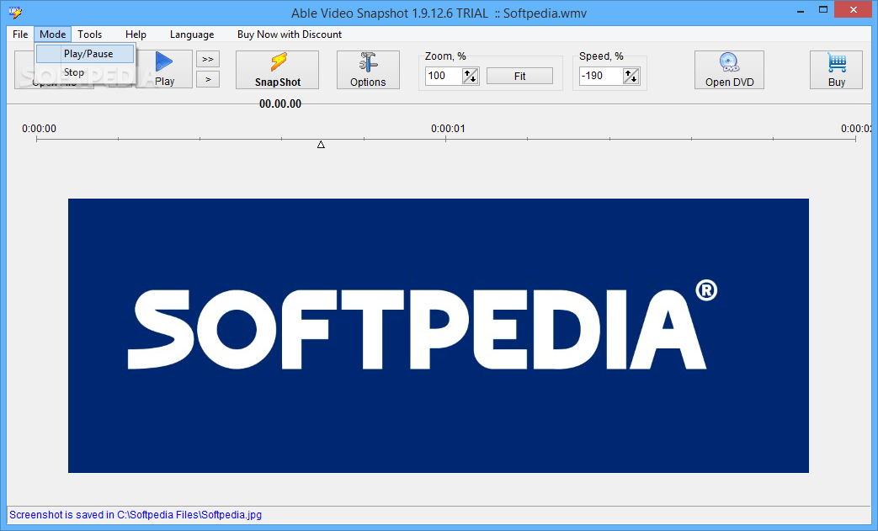Click the Open DVD disc icon
This screenshot has height=531, width=878.
pyautogui.click(x=729, y=70)
